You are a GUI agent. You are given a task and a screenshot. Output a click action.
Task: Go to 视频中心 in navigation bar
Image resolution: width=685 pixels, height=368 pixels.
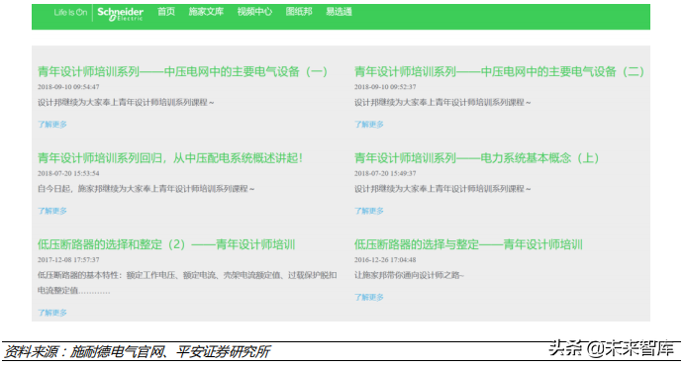point(254,12)
